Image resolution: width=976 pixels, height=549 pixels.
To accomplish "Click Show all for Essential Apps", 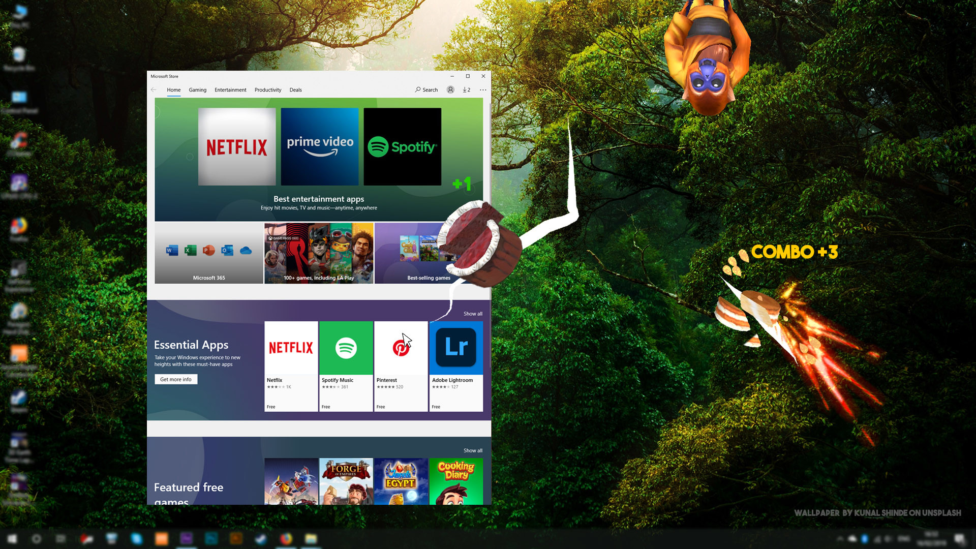I will [473, 313].
